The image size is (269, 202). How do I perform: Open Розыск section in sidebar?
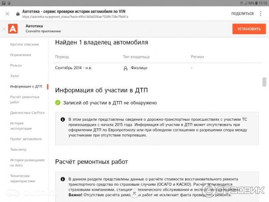[x=16, y=65]
